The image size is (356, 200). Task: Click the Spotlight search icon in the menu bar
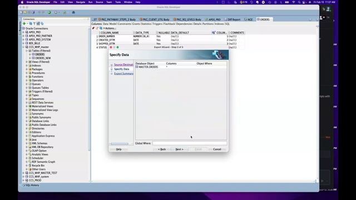click(299, 2)
